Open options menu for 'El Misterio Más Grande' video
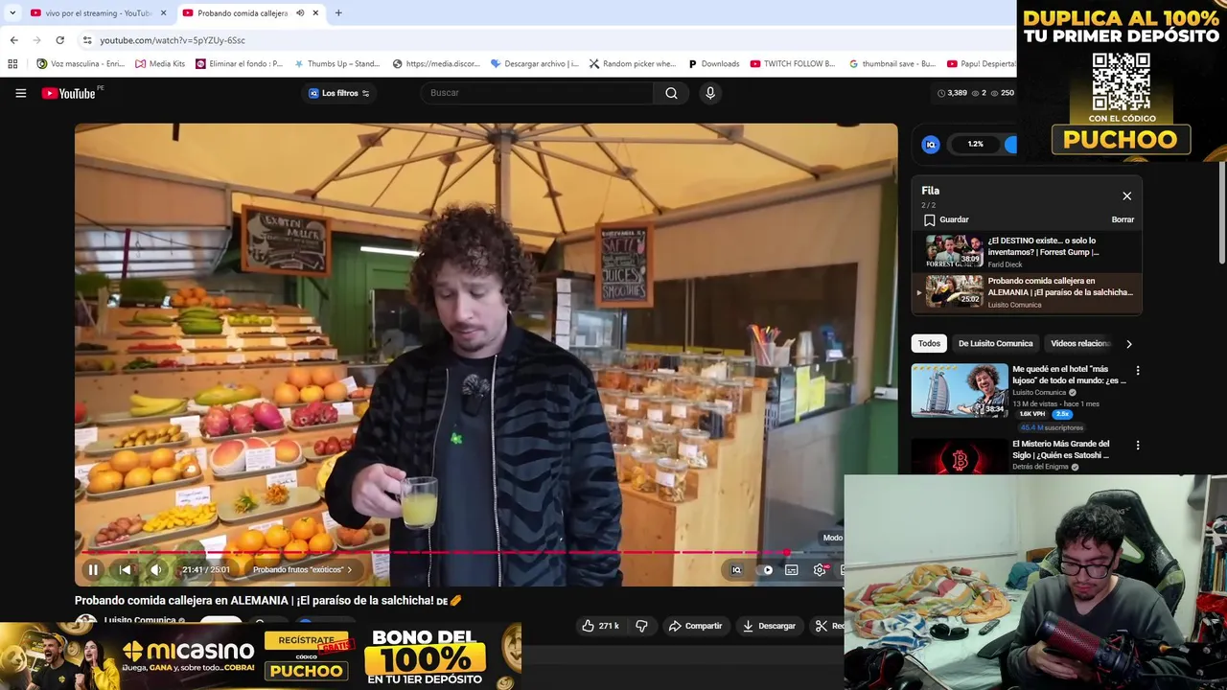 point(1138,445)
